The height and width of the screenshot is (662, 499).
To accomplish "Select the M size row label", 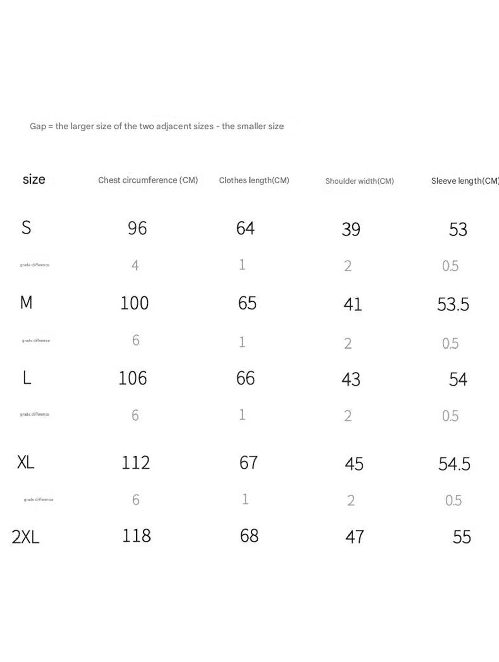I will click(26, 302).
